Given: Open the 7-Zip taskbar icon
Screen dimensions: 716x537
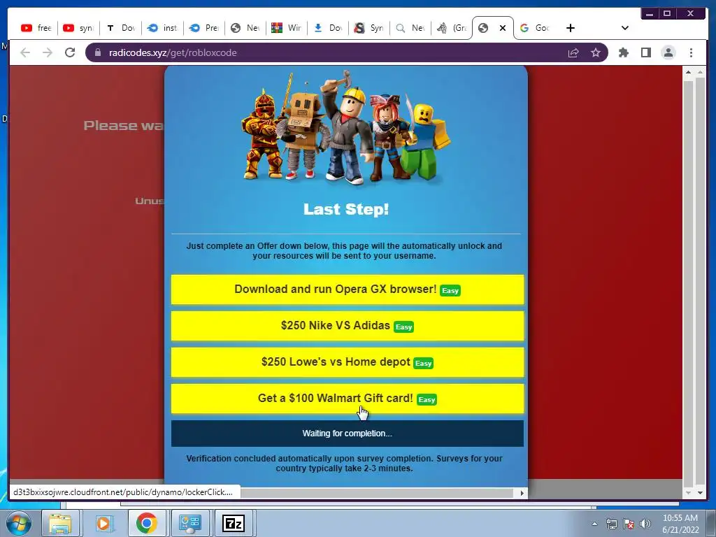Looking at the screenshot, I should tap(234, 523).
